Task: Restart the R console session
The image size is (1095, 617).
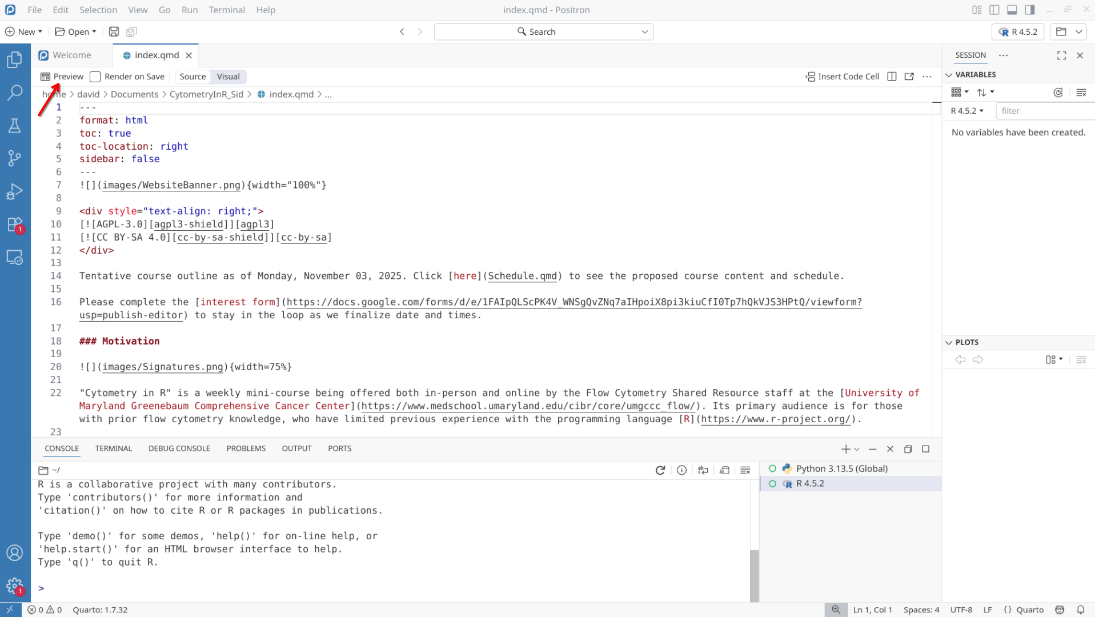Action: (x=660, y=470)
